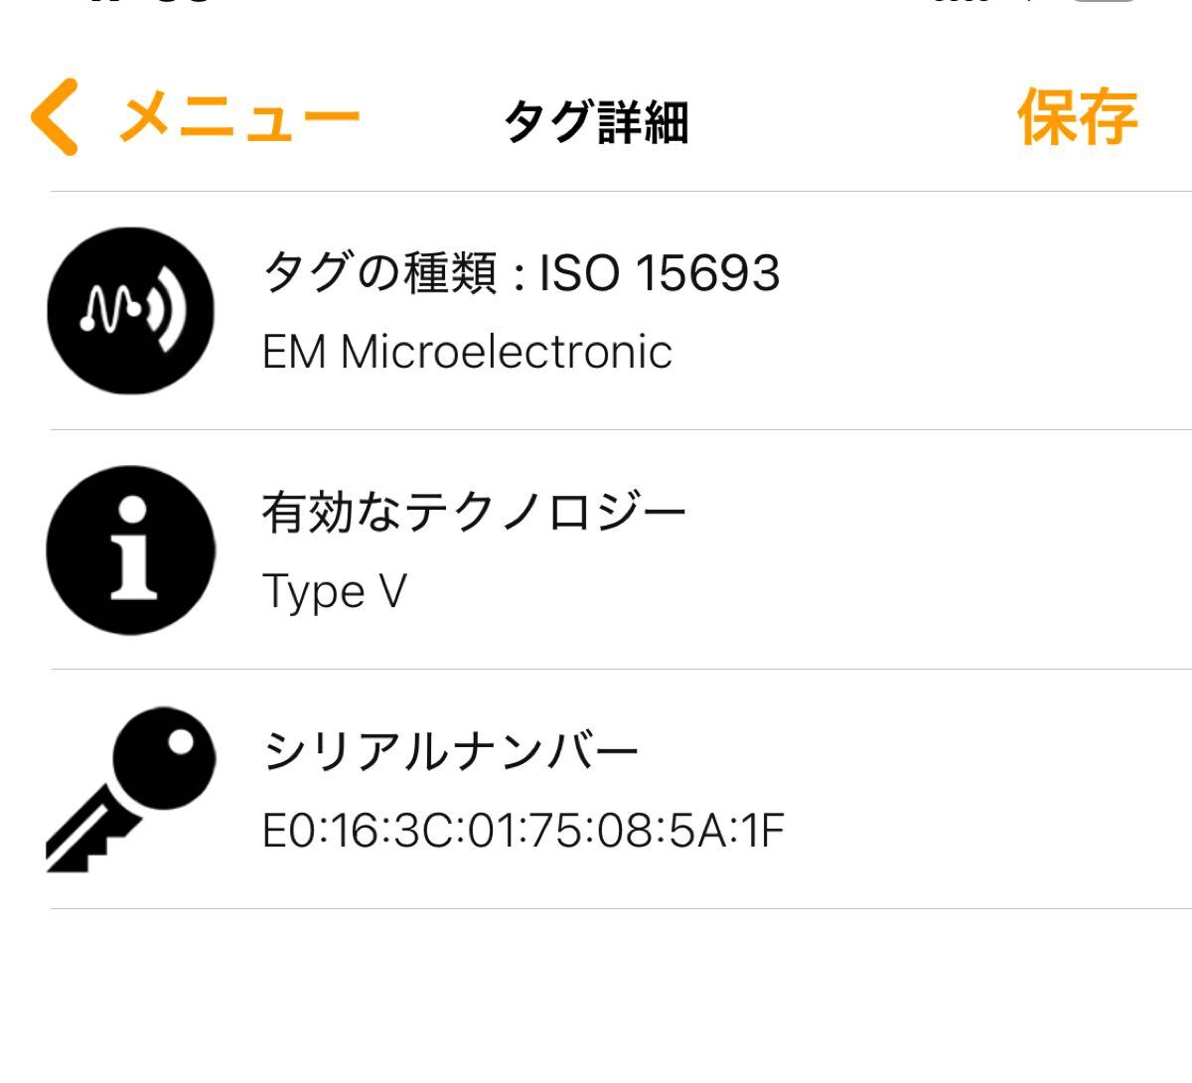Select the シリアルナンバー heading
Screen dimensions: 1192x1083
451,752
